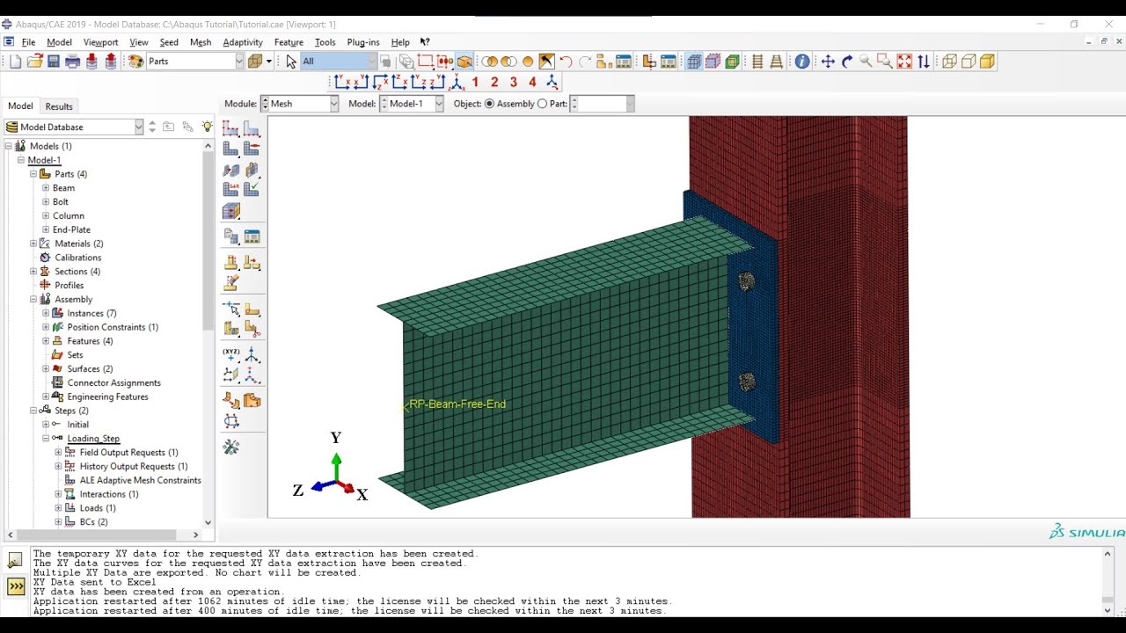Switch to shaded render style
This screenshot has height=633, width=1126.
point(988,62)
